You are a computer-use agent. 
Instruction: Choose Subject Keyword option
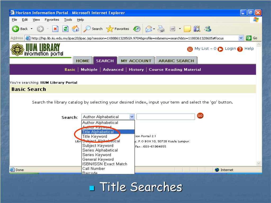coord(108,146)
